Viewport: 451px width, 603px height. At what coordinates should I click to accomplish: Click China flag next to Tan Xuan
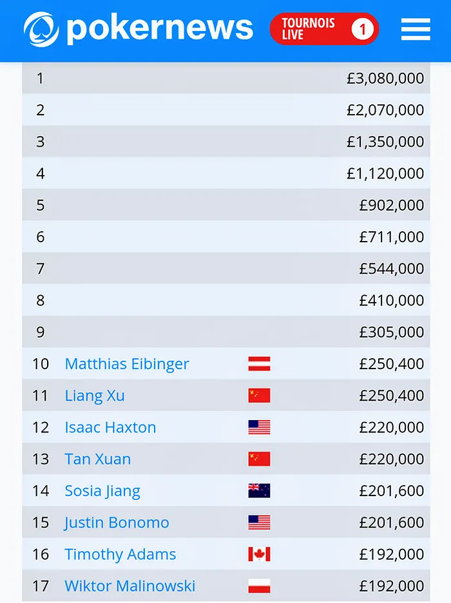coord(259,459)
